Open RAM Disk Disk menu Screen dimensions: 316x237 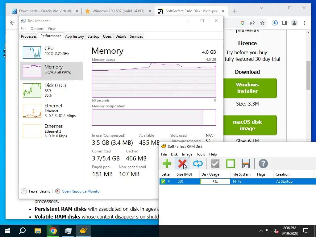174,154
